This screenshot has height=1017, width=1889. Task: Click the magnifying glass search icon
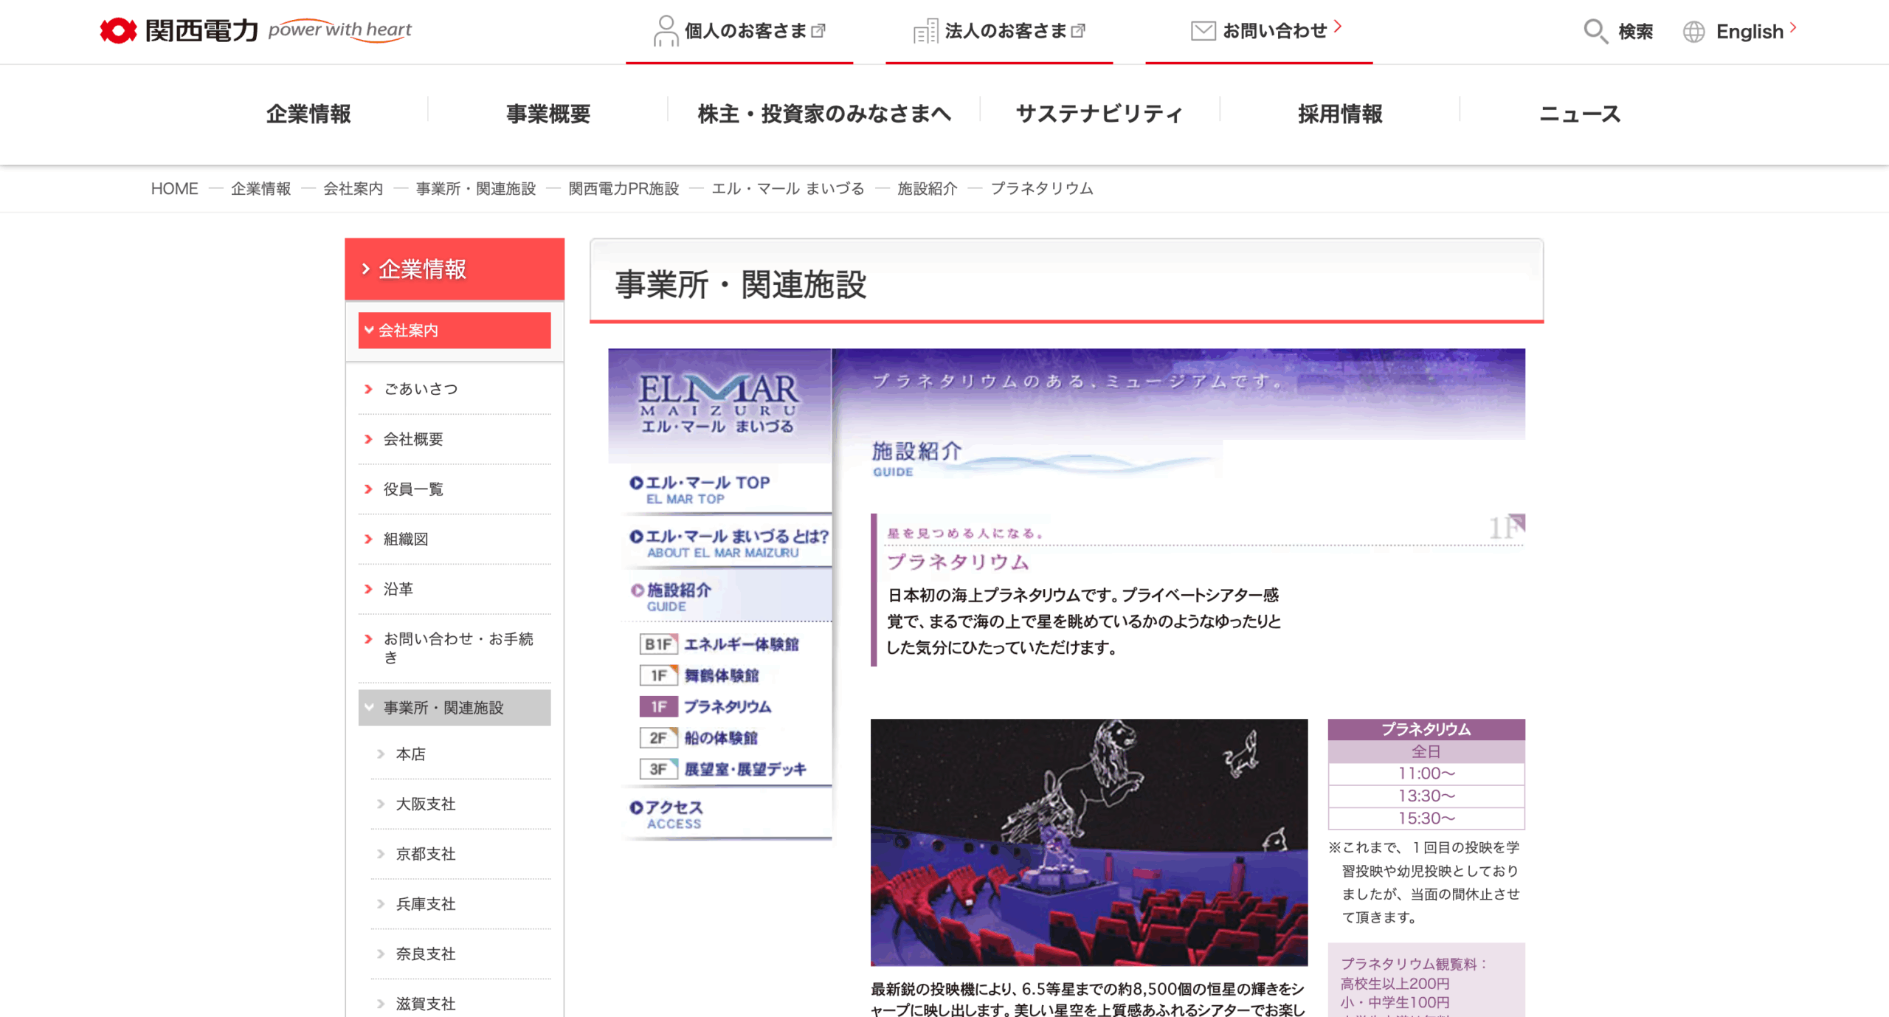(x=1595, y=31)
